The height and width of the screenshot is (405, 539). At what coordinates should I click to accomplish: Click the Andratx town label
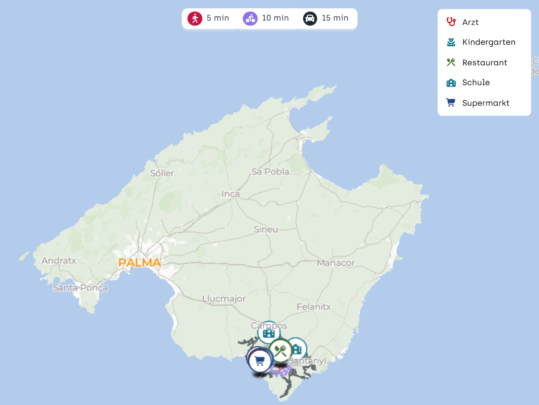pos(59,261)
